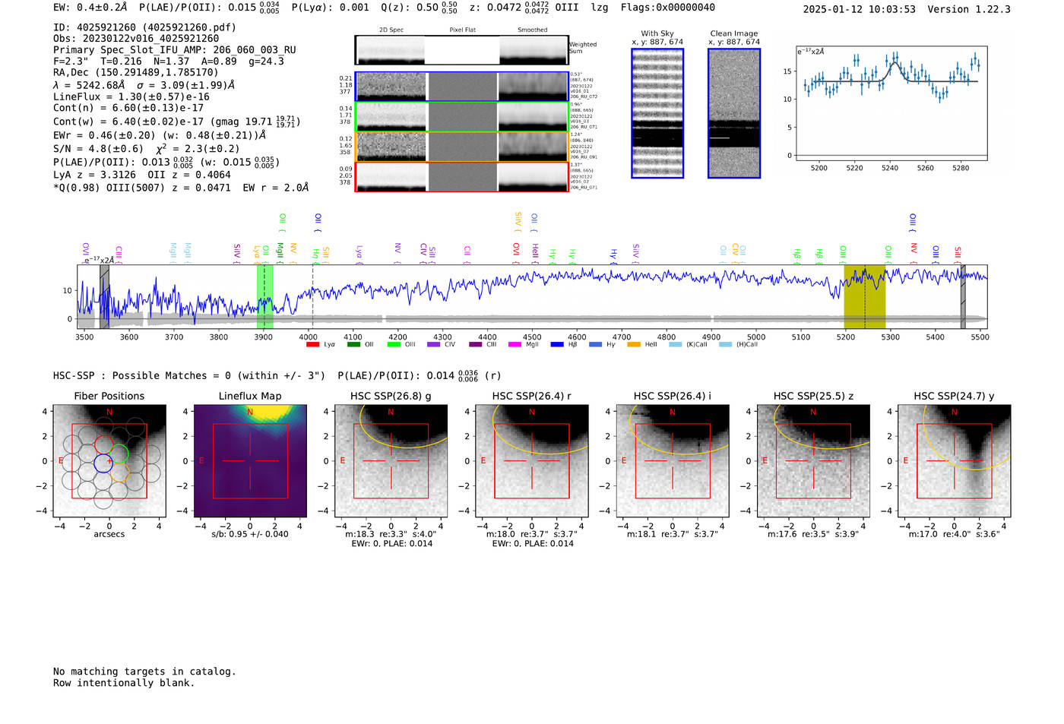Select the "Row intentionally blank." text
The height and width of the screenshot is (724, 1064).
(124, 683)
